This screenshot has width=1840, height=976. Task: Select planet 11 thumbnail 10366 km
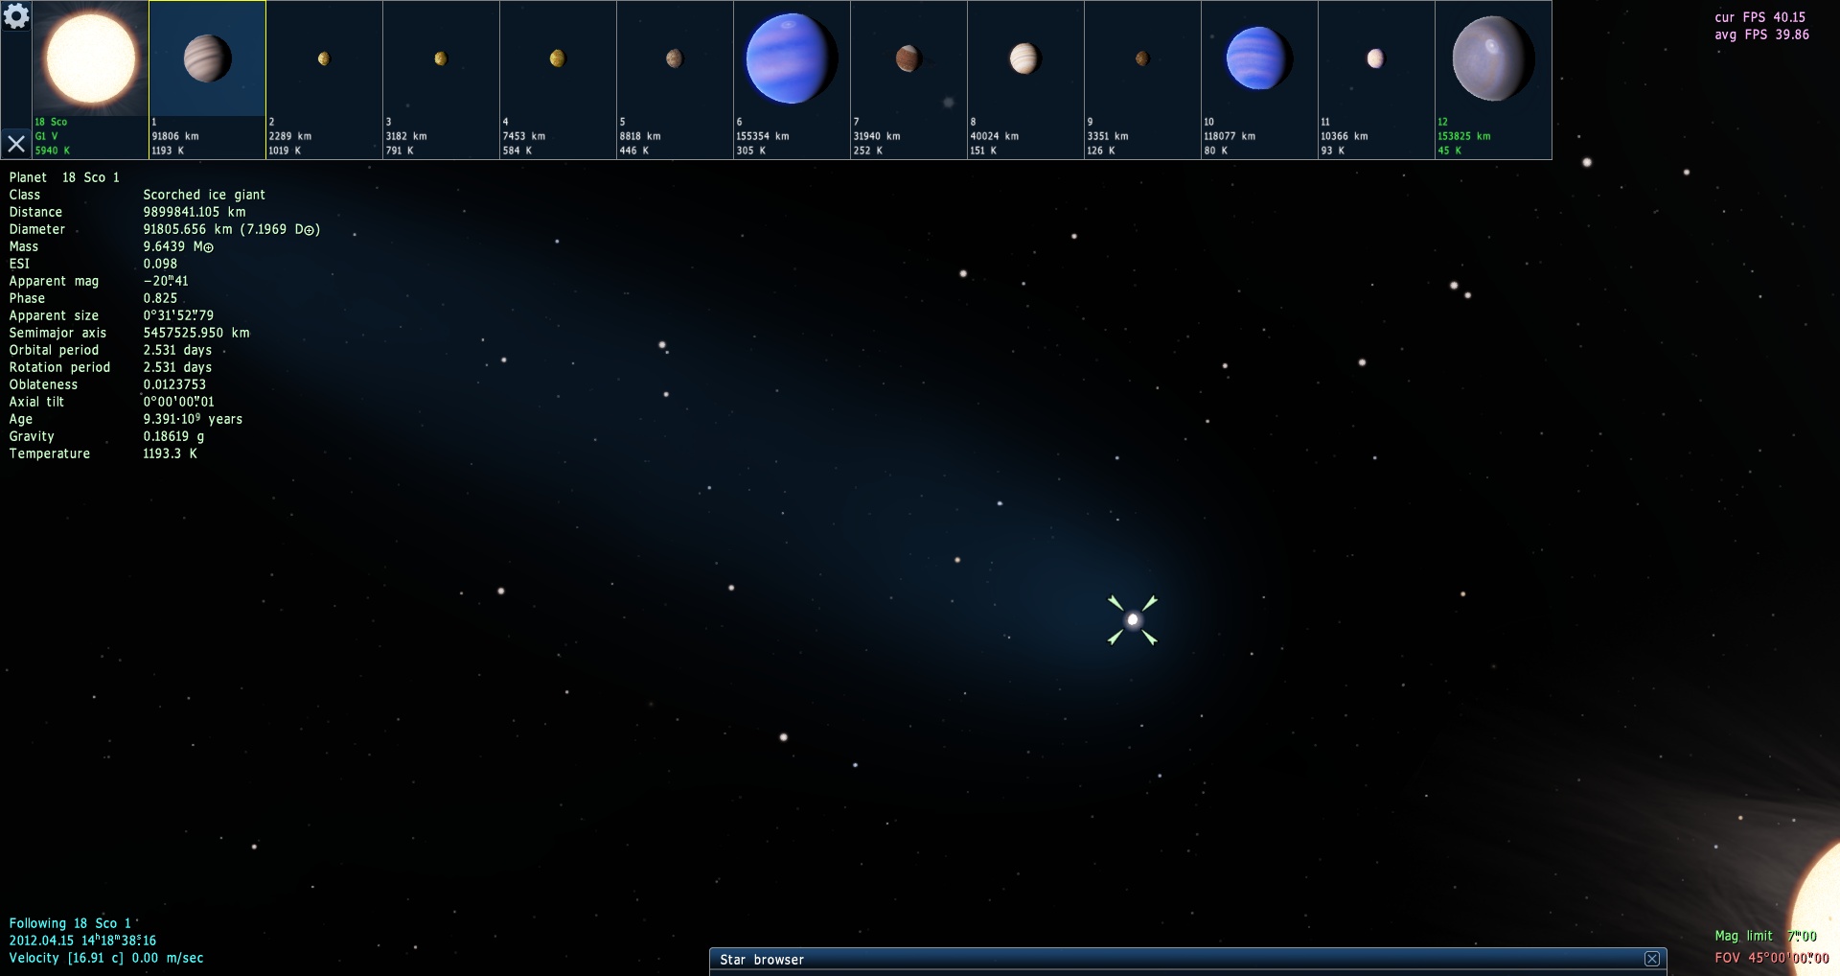pyautogui.click(x=1376, y=80)
